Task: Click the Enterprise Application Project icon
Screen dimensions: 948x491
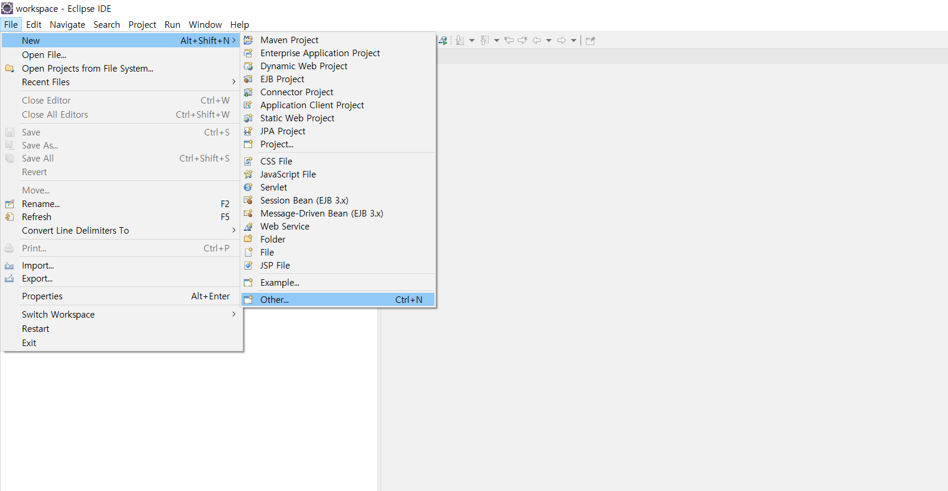Action: [x=249, y=53]
